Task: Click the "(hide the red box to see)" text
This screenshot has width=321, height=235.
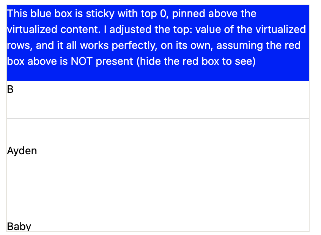Action: (x=196, y=61)
